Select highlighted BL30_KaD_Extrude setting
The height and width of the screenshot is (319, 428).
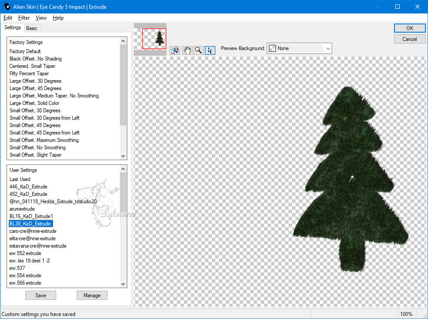point(31,224)
